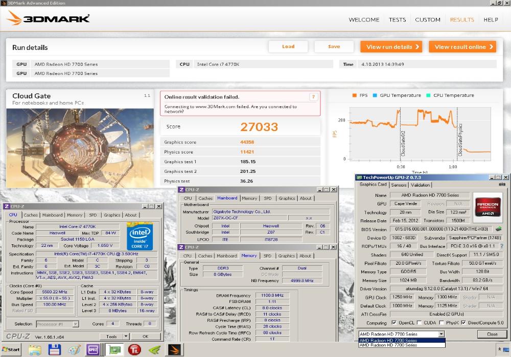Screen dimensions: 511x357
Task: Open the Paint palette icon in taskbar
Action: tap(74, 350)
